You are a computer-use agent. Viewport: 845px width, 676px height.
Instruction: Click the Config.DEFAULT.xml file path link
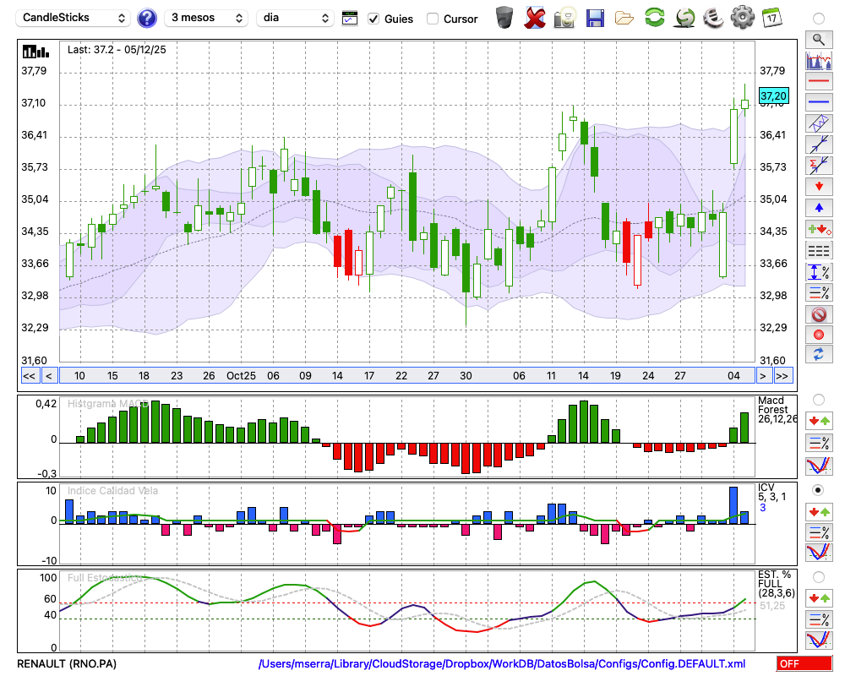click(502, 664)
